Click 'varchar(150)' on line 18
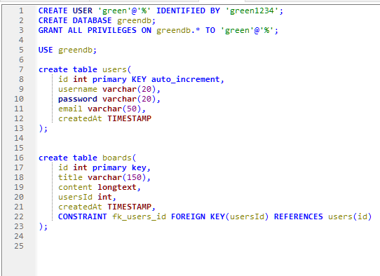The width and height of the screenshot is (380, 276). [117, 177]
